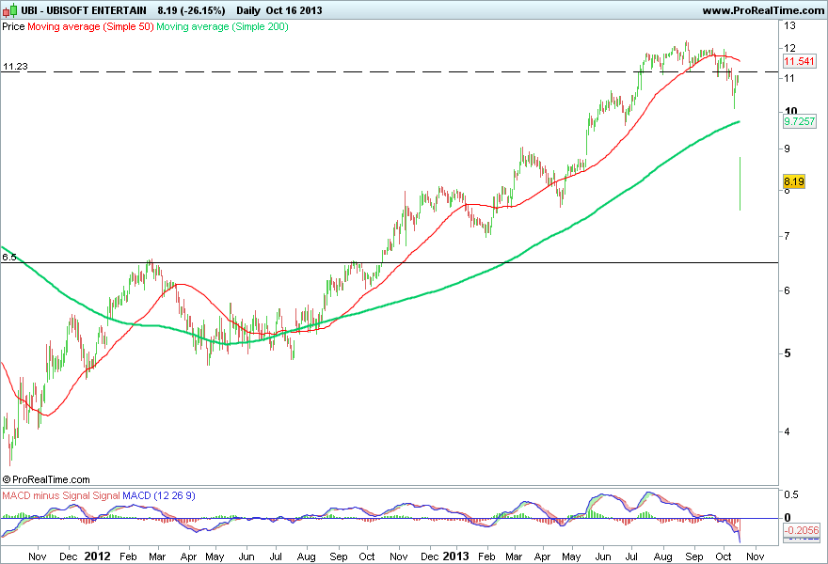Click the 2012 year label on axis
This screenshot has width=828, height=564.
[97, 556]
